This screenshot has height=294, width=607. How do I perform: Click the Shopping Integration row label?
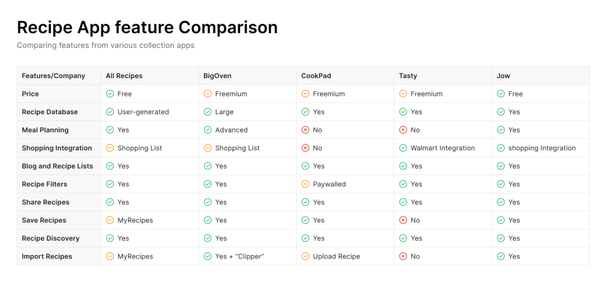57,148
